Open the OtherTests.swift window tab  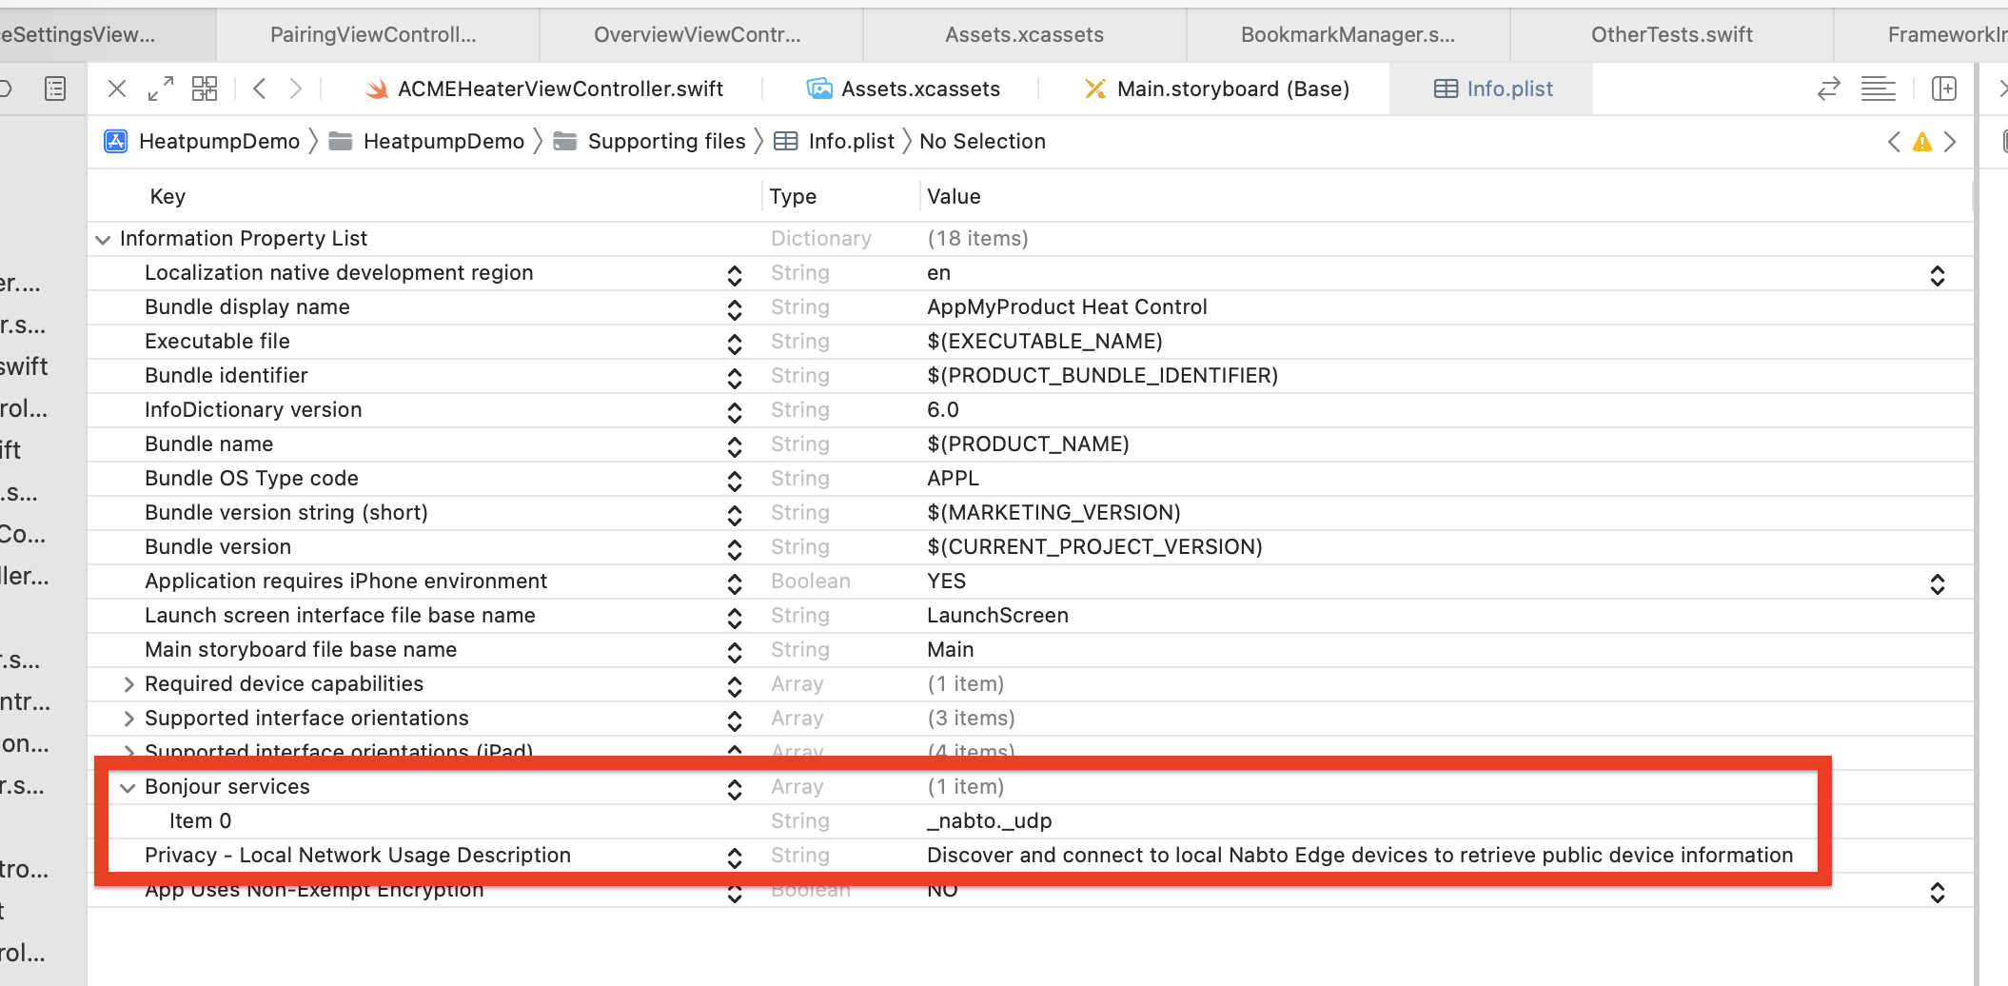(x=1671, y=35)
